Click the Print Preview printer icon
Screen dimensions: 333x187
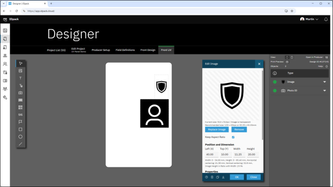point(287,62)
